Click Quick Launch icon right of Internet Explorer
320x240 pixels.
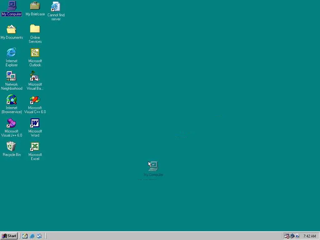click(x=39, y=236)
